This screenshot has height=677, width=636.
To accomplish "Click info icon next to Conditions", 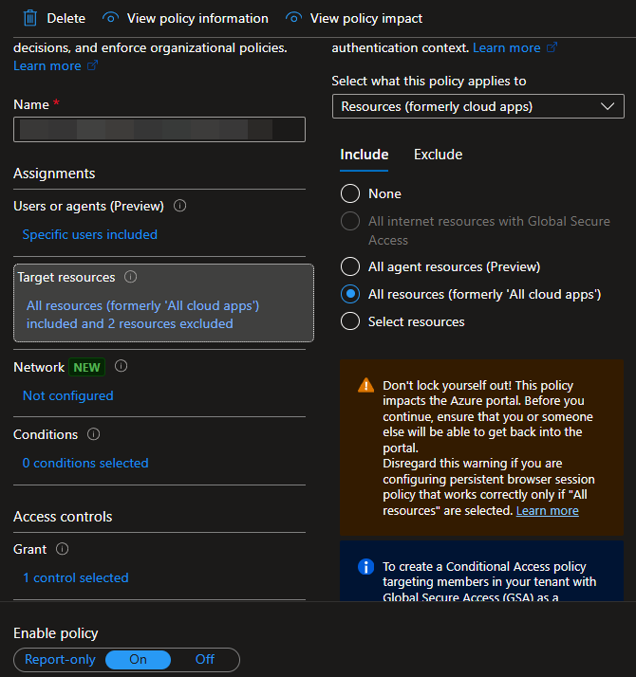I will click(x=93, y=434).
